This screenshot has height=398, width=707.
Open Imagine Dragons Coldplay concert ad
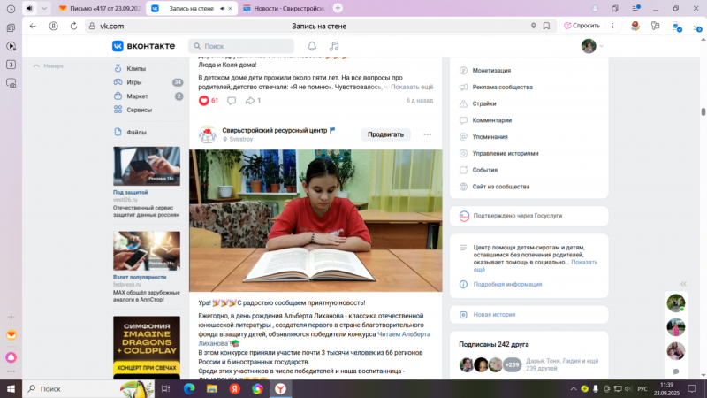pyautogui.click(x=147, y=347)
